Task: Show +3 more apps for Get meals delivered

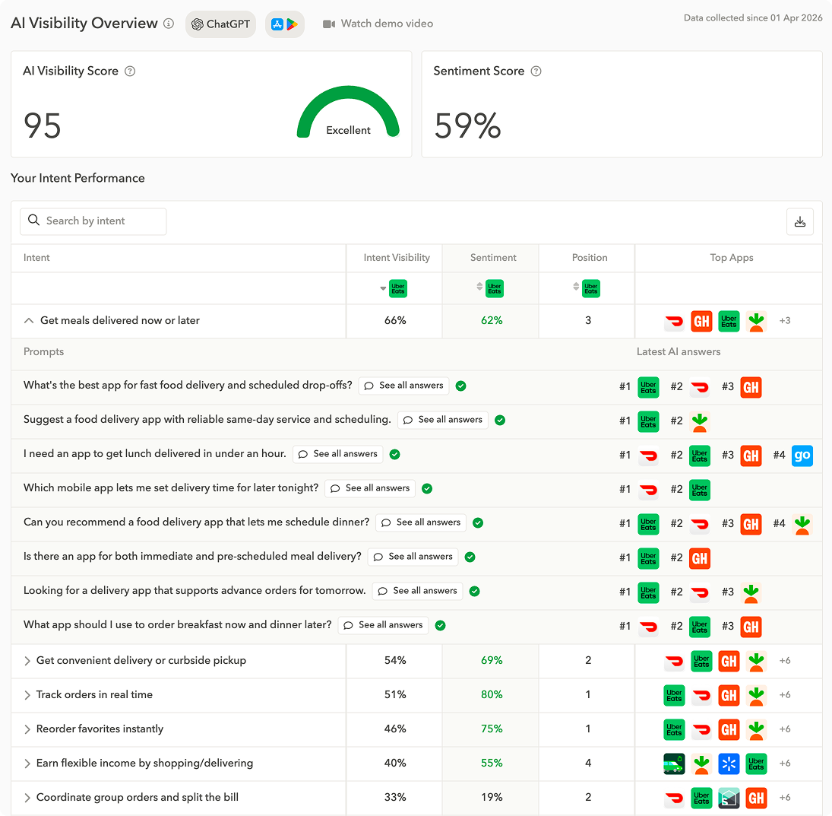Action: (785, 321)
